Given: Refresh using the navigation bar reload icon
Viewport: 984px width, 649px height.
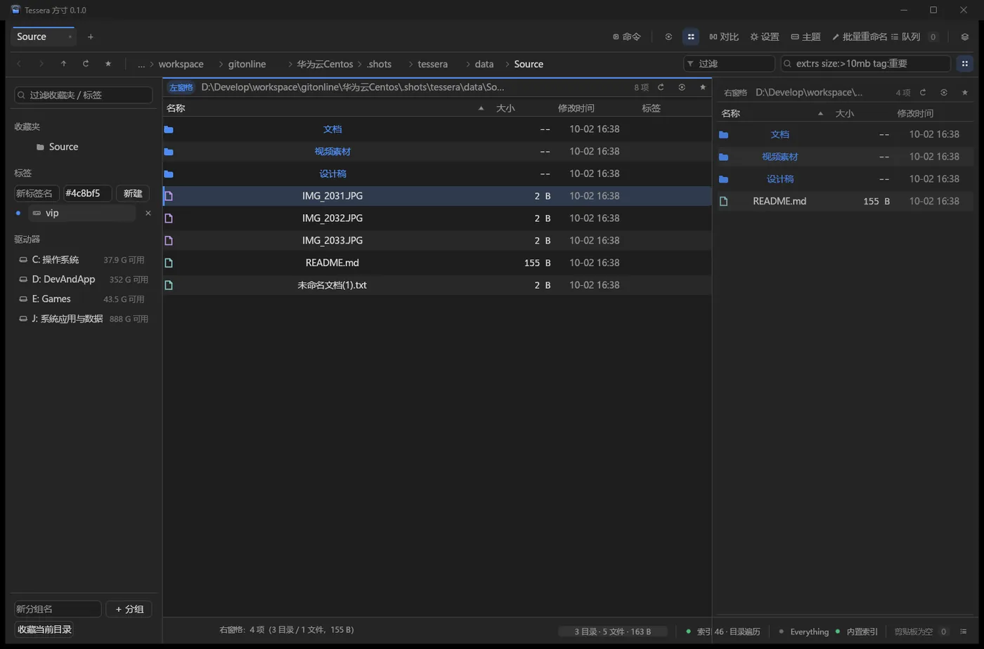Looking at the screenshot, I should pyautogui.click(x=86, y=63).
